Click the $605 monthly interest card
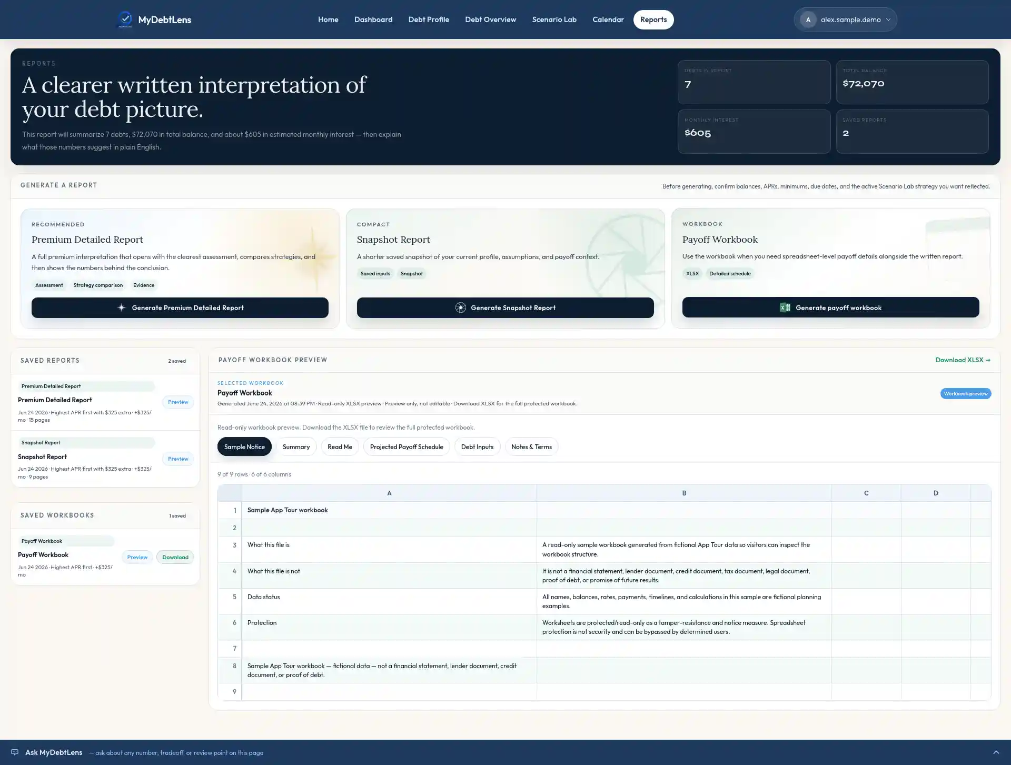 click(x=754, y=132)
